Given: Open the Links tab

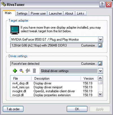Looking at the screenshot, I should (81, 13).
